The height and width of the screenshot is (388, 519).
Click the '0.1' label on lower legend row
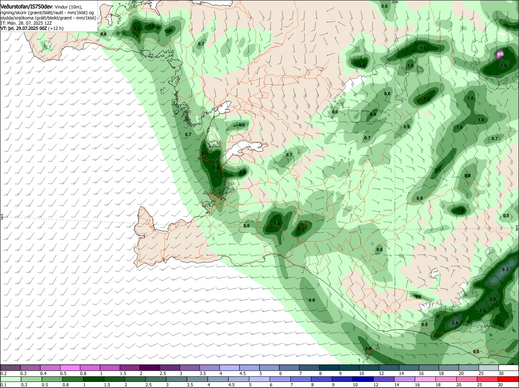(x=4, y=385)
